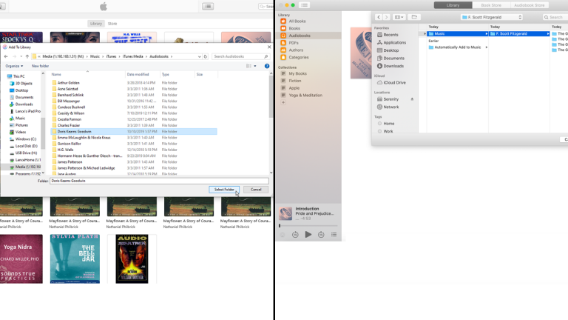
Task: Select the Home tag
Action: coord(388,124)
